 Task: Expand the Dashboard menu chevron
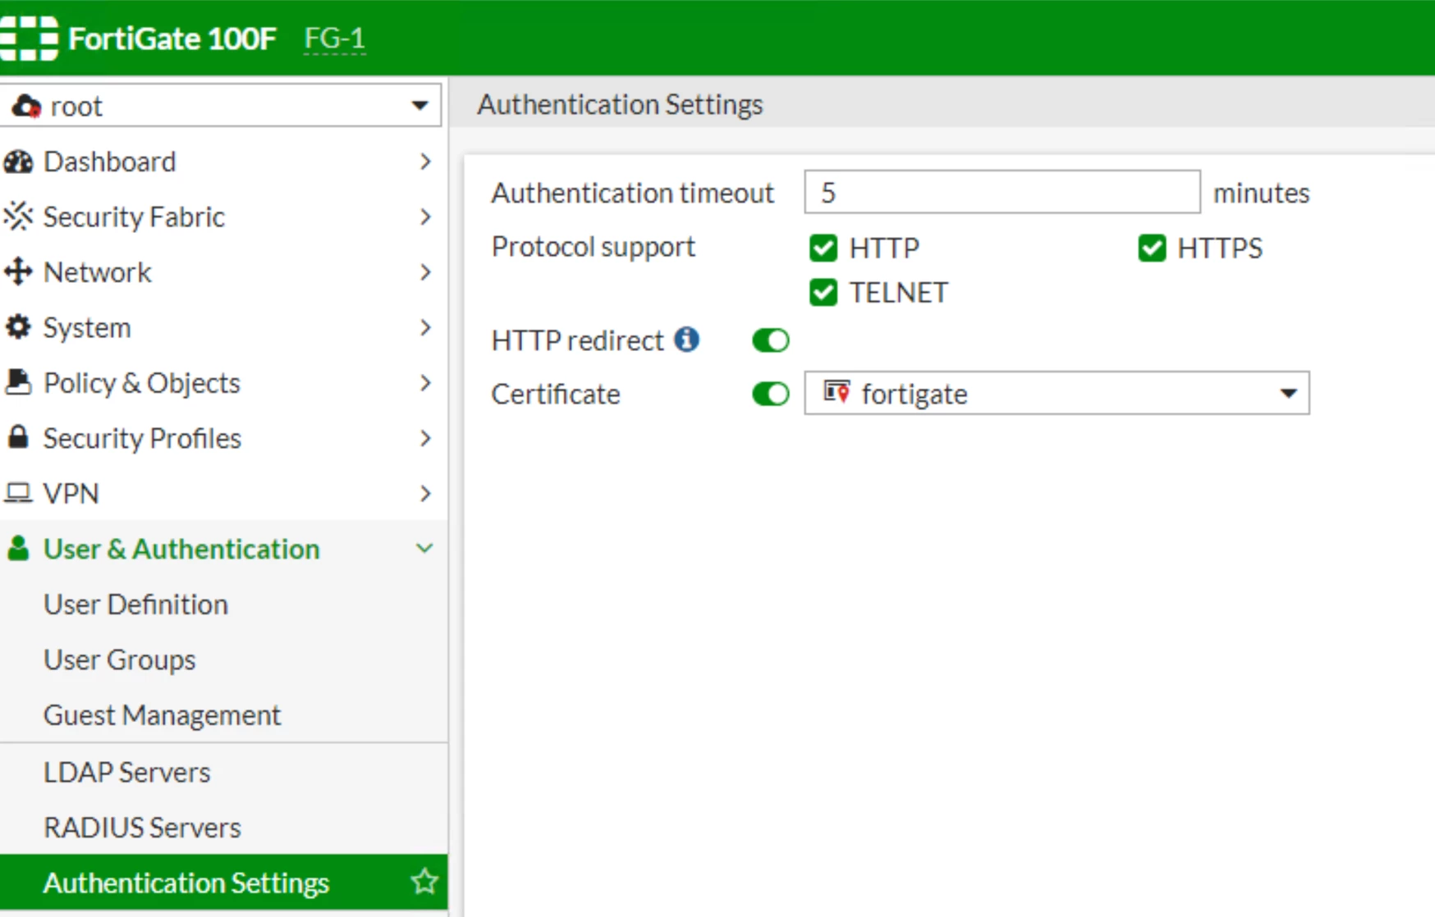(x=425, y=162)
